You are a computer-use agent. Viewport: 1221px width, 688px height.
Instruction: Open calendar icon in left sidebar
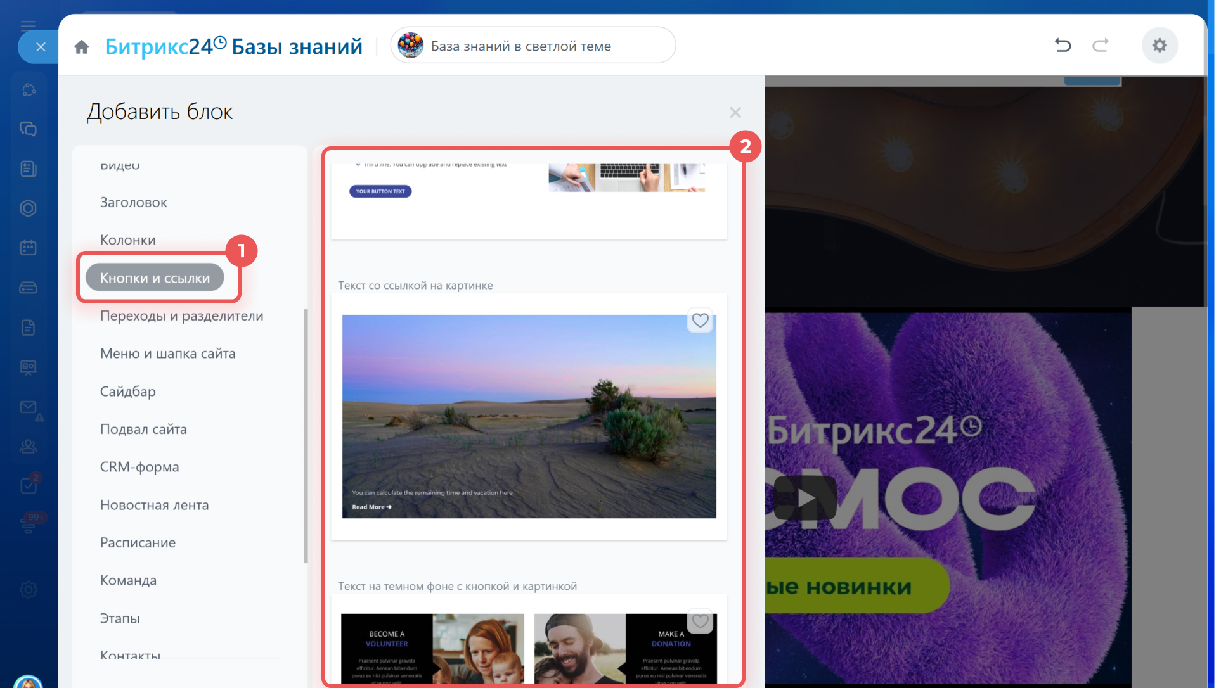pyautogui.click(x=28, y=248)
